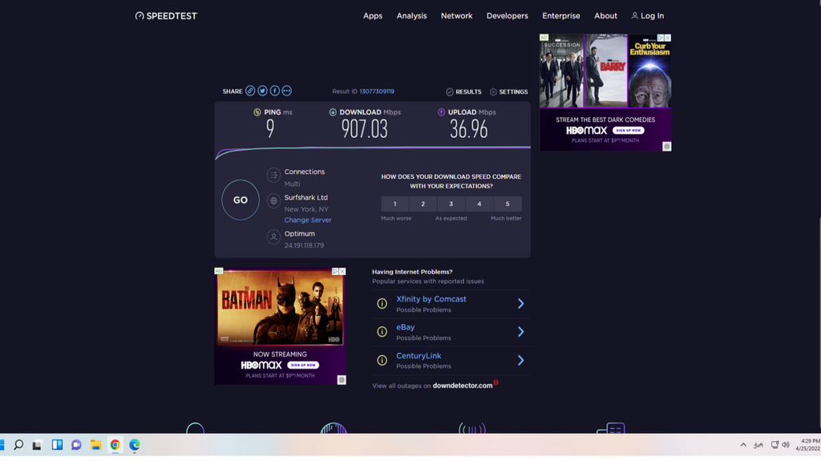This screenshot has width=821, height=461.
Task: Click the download value 907.03
Action: pos(365,129)
